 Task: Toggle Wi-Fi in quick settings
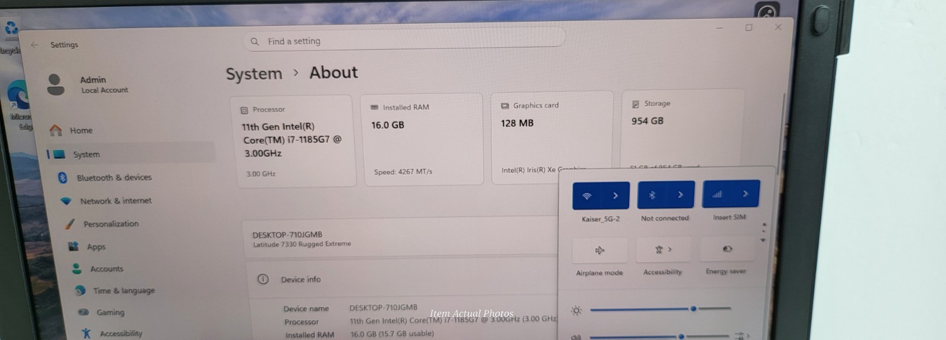click(587, 195)
